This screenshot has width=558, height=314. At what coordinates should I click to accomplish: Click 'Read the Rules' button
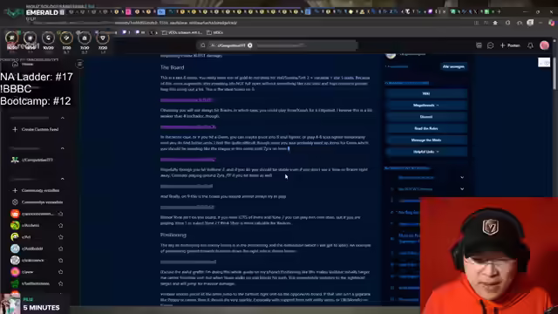(426, 128)
